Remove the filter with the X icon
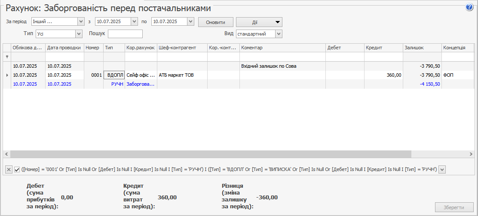This screenshot has width=478, height=216. [9, 169]
